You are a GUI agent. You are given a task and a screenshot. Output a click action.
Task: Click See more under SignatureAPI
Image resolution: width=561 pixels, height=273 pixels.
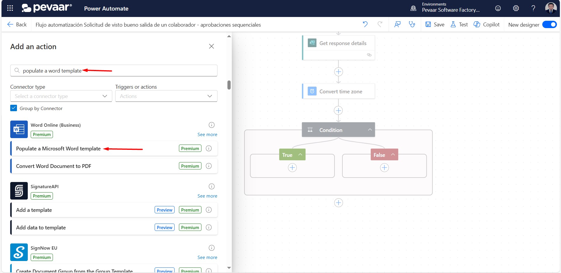207,196
